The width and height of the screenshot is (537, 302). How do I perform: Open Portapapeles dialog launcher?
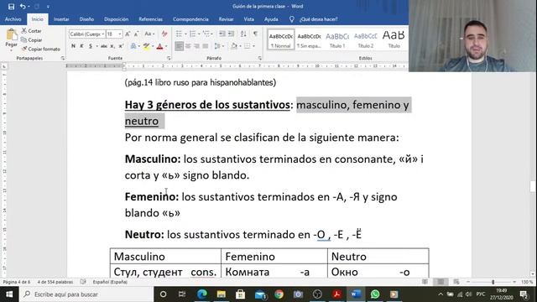click(x=63, y=58)
